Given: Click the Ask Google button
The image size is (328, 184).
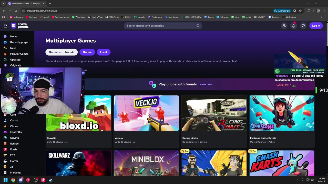Looking at the screenshot, I should coord(282,11).
